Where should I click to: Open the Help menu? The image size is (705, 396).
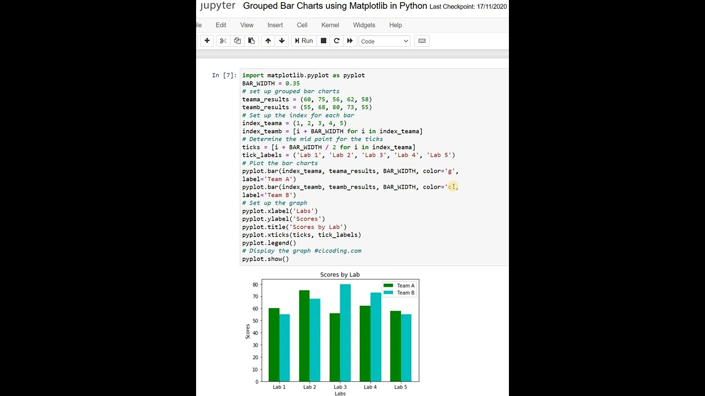395,25
